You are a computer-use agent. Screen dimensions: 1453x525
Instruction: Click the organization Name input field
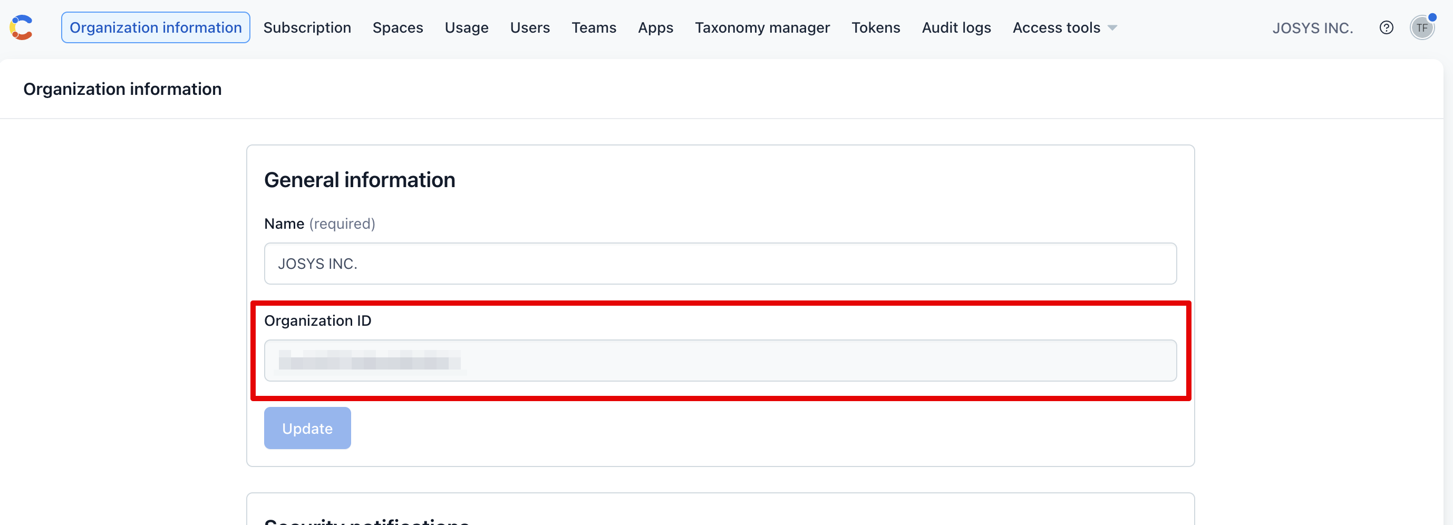pos(720,264)
